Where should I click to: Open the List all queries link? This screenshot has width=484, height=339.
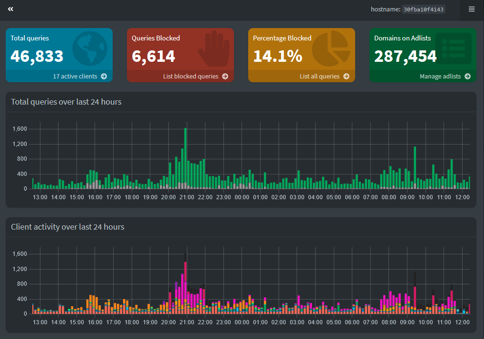tap(319, 77)
